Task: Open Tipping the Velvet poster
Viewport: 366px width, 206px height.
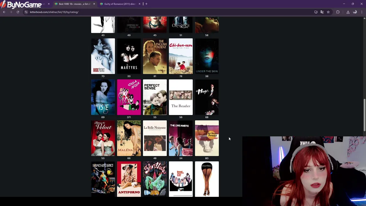Action: tap(103, 138)
